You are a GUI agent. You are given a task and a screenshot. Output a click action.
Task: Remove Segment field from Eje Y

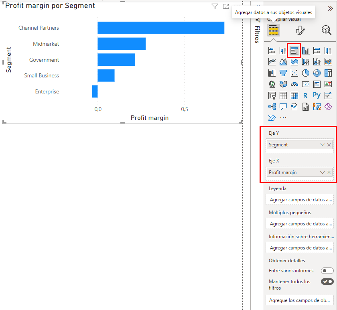click(x=329, y=145)
